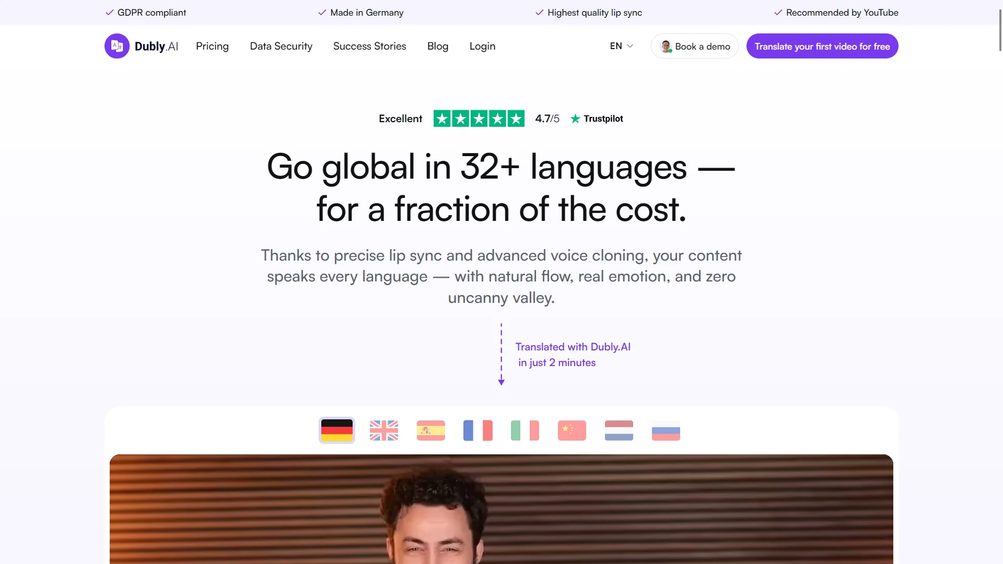Select the Chinese flag translation
This screenshot has width=1003, height=564.
click(x=572, y=430)
